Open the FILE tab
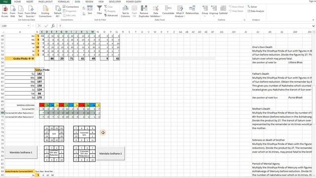Viewport: 316px width, 178px height. (5, 1)
